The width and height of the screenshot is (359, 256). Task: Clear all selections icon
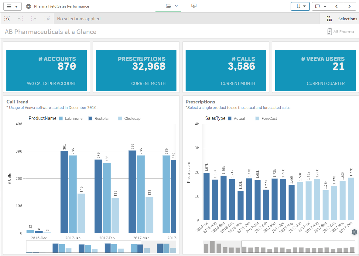[x=47, y=19]
